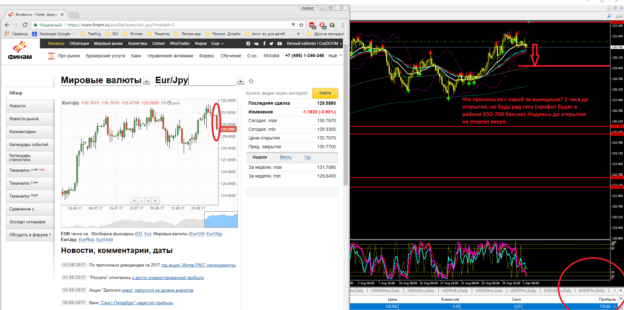The image size is (624, 310).
Task: Open the Аналитика menu item
Action: 137,44
